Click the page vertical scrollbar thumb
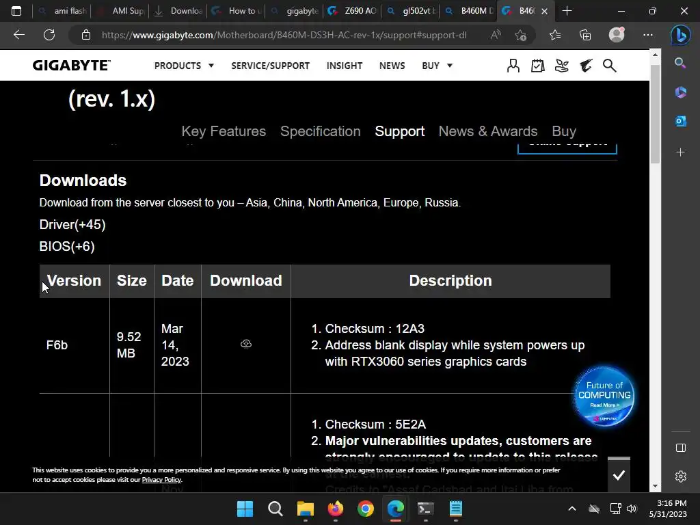The height and width of the screenshot is (525, 700). tap(655, 114)
